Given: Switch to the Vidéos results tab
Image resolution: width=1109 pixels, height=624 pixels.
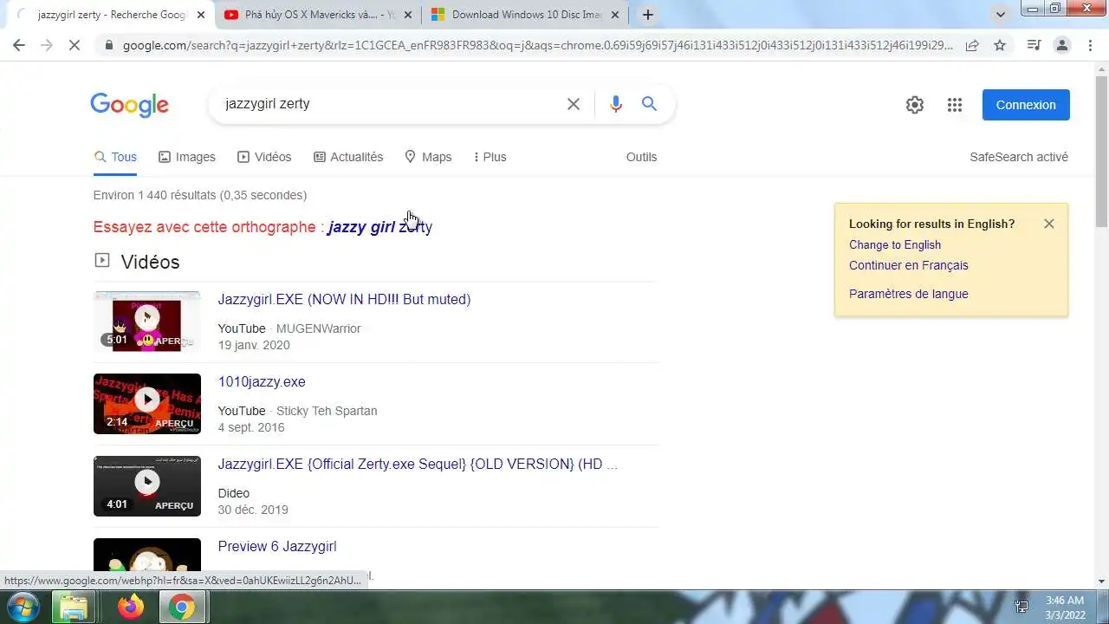Looking at the screenshot, I should click(x=264, y=157).
